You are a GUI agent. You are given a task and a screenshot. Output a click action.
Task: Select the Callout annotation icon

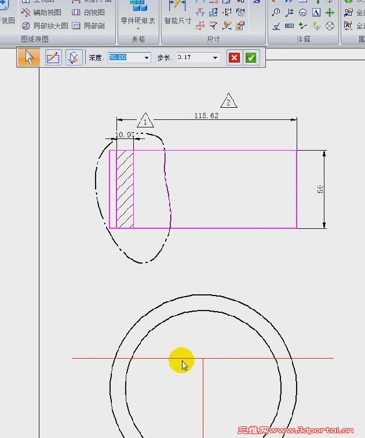click(x=276, y=12)
